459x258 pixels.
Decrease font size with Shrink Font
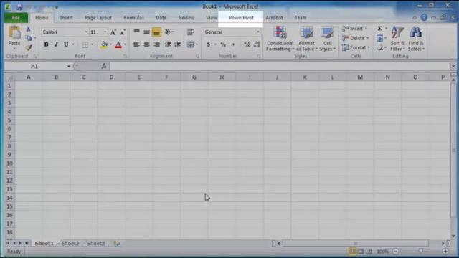123,32
